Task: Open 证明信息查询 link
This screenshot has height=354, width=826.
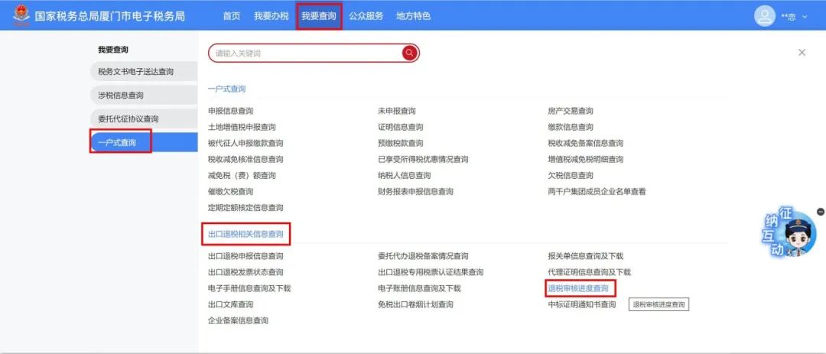Action: (x=400, y=127)
